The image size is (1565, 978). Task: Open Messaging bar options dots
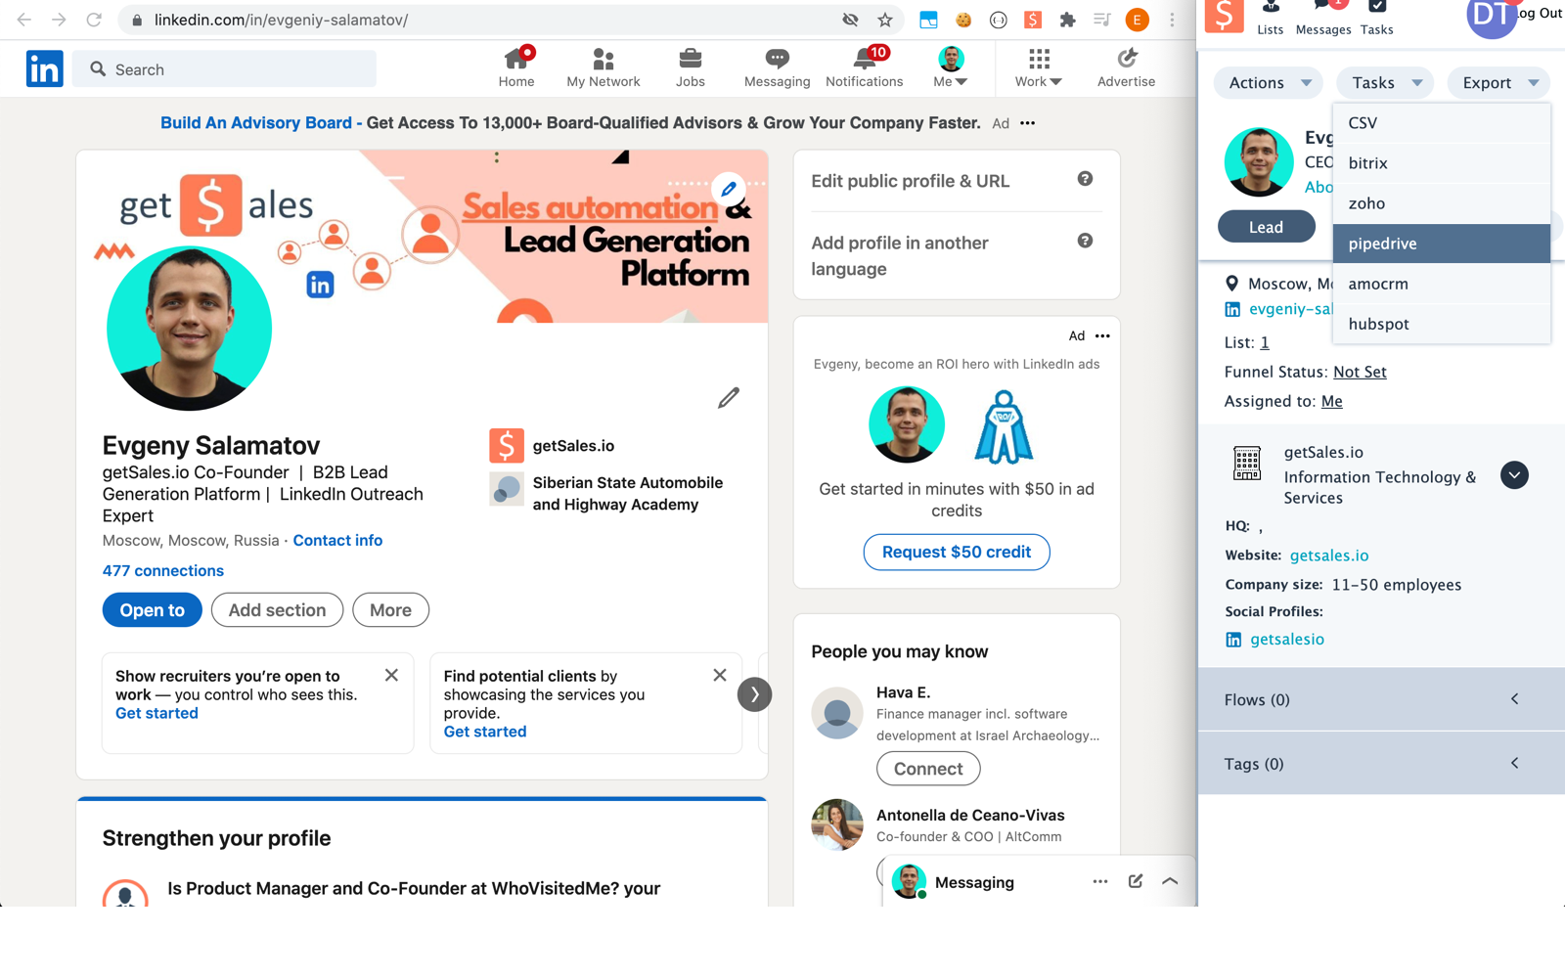[1100, 881]
